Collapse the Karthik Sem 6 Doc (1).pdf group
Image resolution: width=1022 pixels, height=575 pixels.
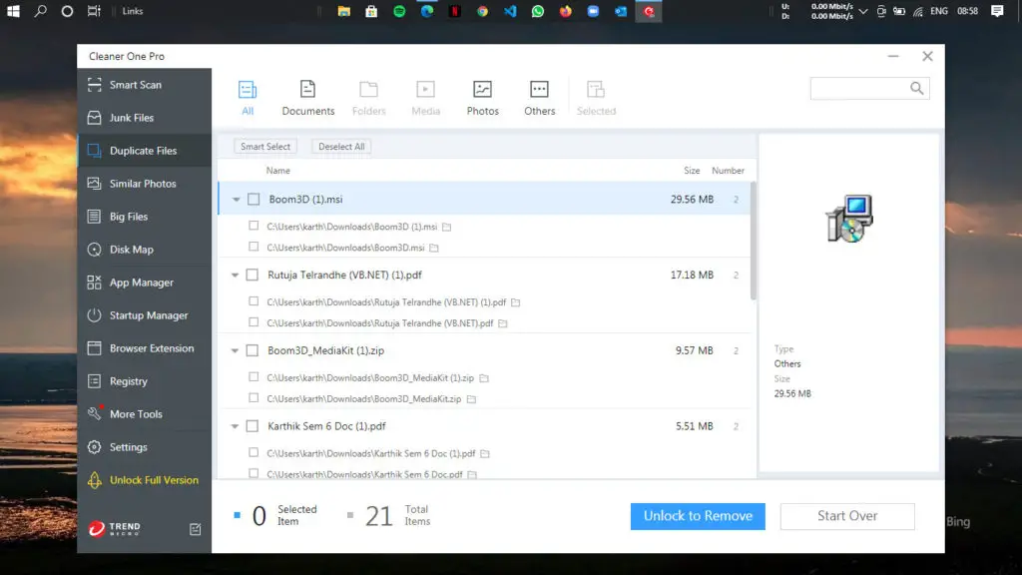coord(235,426)
